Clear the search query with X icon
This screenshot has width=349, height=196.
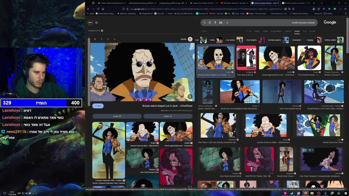pos(227,23)
